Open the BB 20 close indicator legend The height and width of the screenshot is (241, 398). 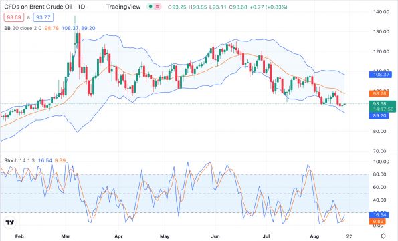coord(49,28)
